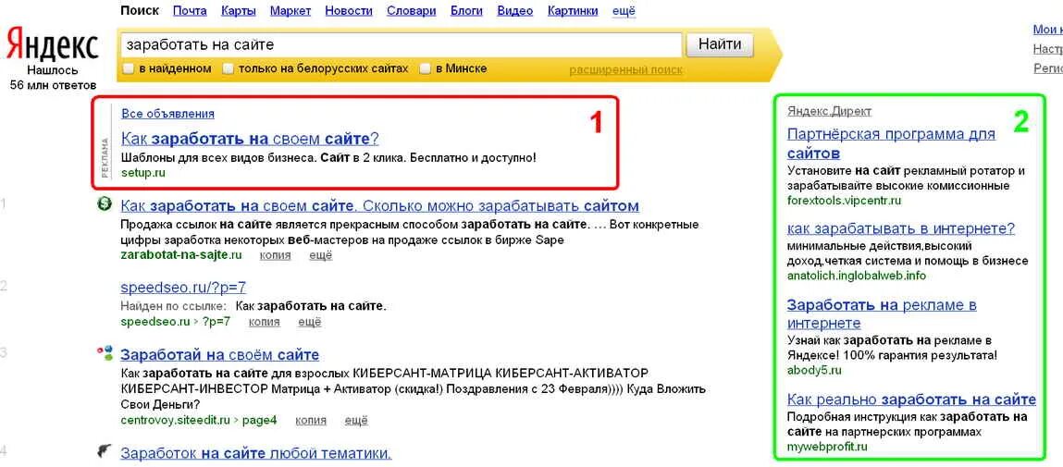
Task: Click the Найти search button
Action: click(719, 44)
